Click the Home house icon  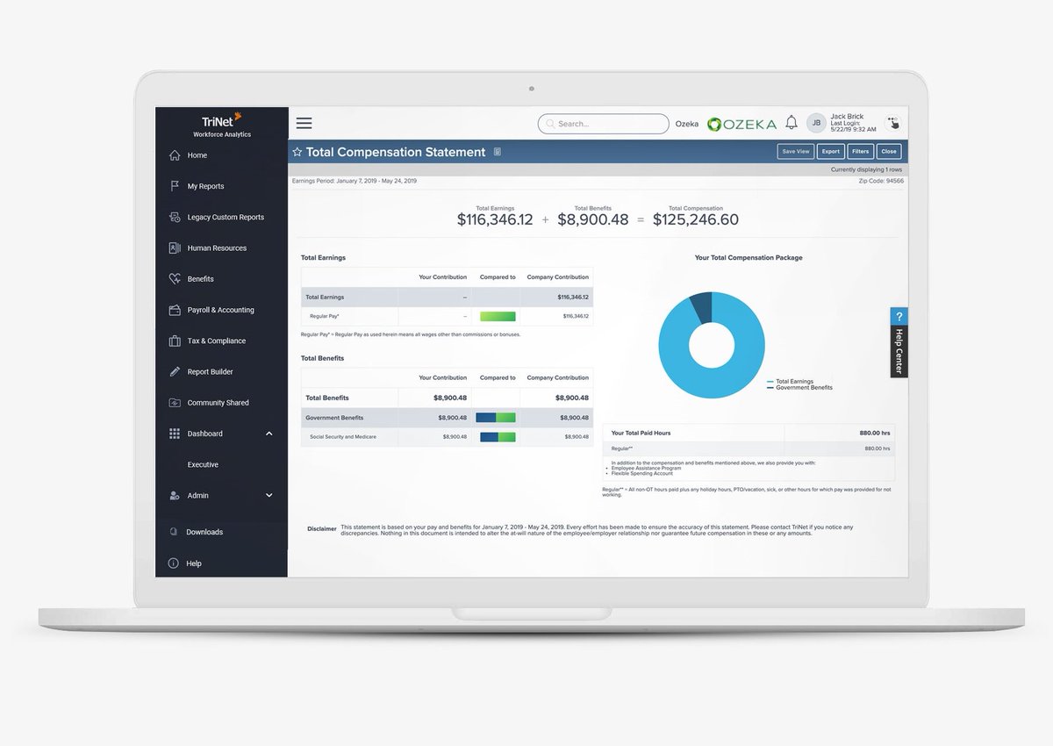175,155
